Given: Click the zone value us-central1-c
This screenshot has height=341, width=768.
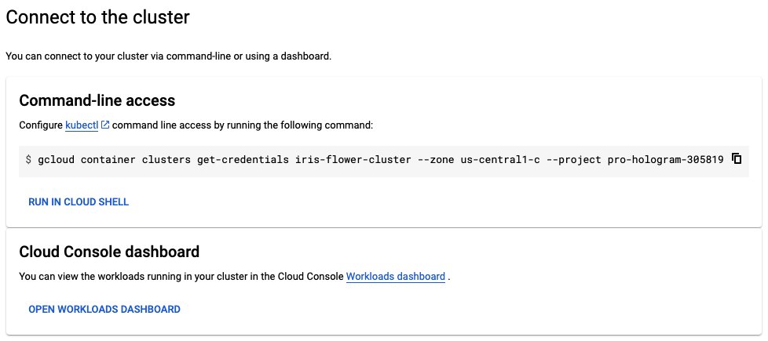Looking at the screenshot, I should [500, 159].
